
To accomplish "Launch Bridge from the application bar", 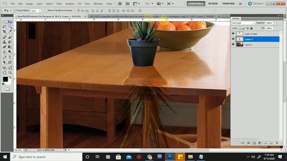I will [x=120, y=4].
